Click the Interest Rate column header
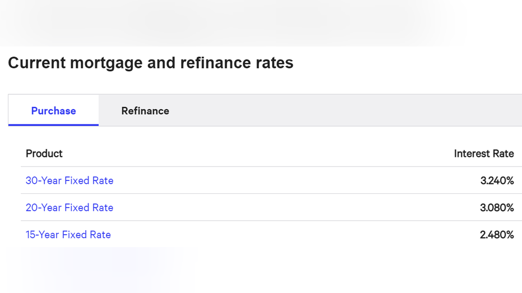This screenshot has height=293, width=522. 484,154
